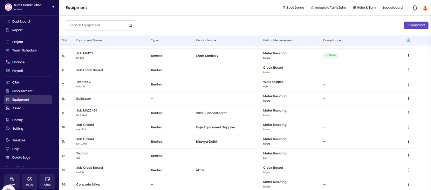Click the add column plus icon
The width and height of the screenshot is (431, 190).
click(408, 40)
